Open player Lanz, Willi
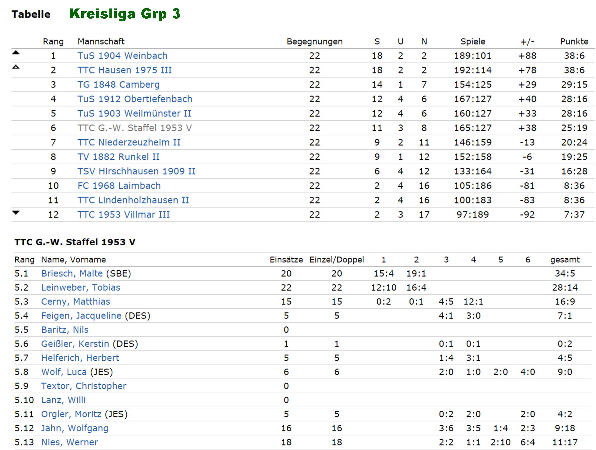Viewport: 596px width, 450px height. tap(63, 400)
